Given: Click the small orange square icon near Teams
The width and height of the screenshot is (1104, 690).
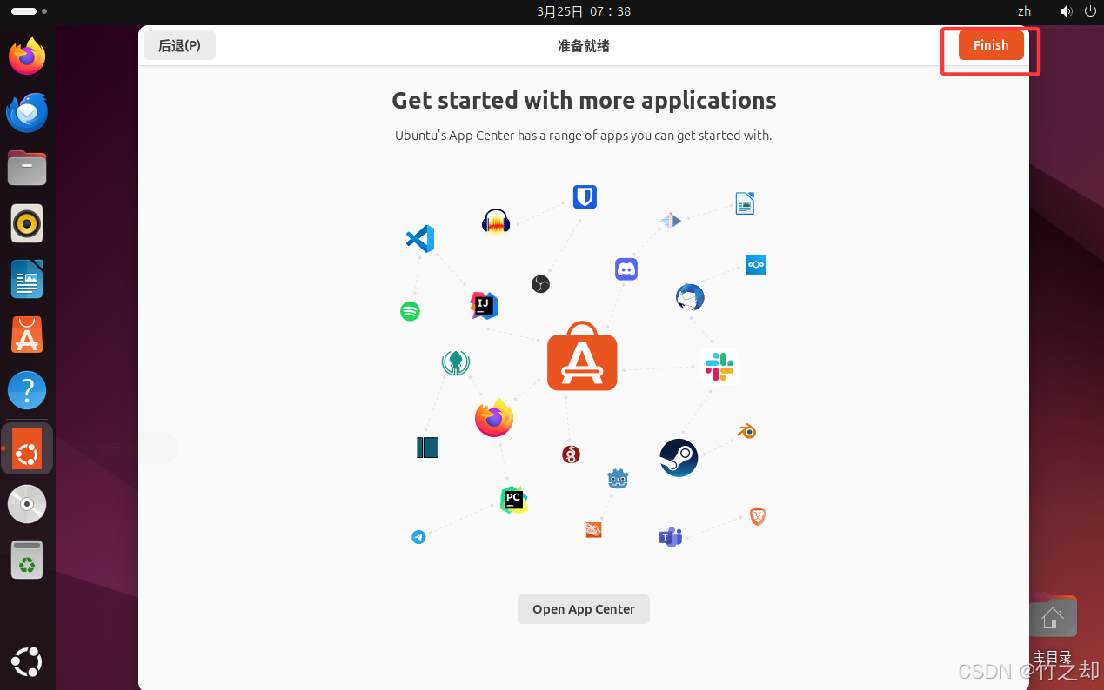Looking at the screenshot, I should 594,530.
